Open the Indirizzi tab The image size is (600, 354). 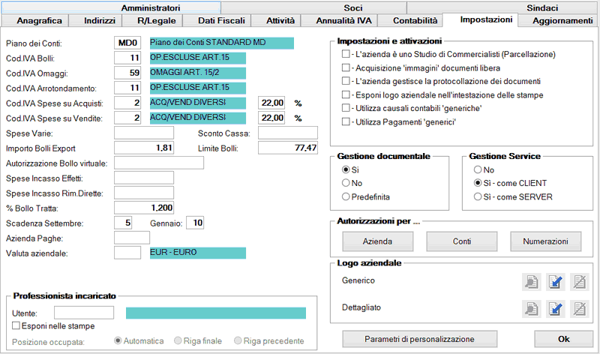[95, 21]
